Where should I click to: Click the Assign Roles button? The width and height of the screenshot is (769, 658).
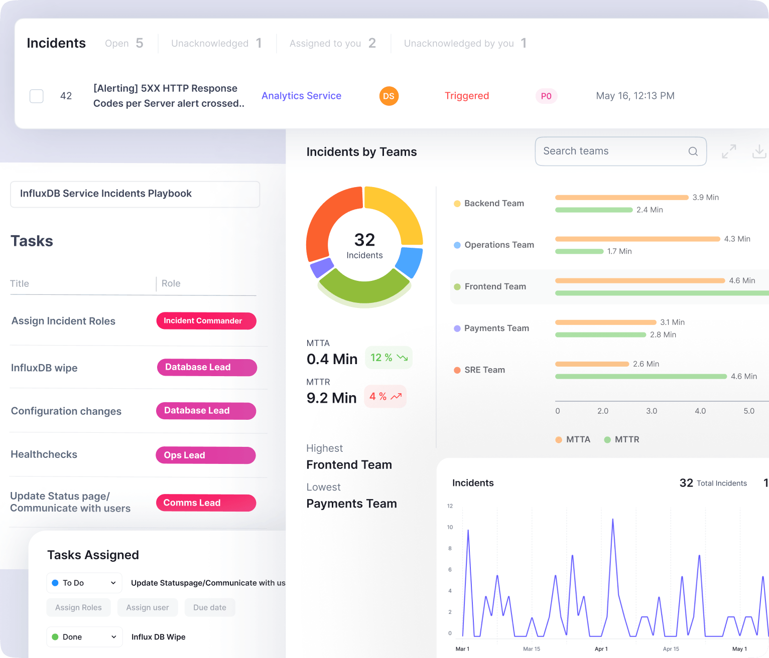78,607
